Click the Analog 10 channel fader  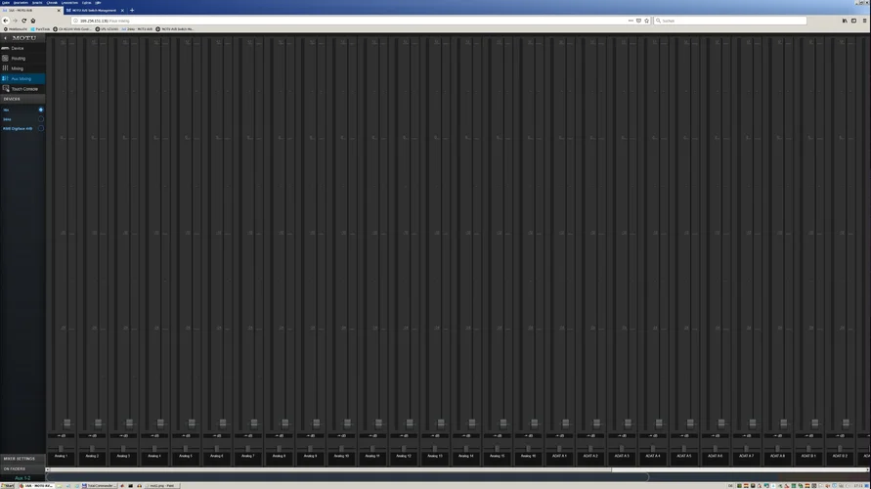click(x=347, y=423)
